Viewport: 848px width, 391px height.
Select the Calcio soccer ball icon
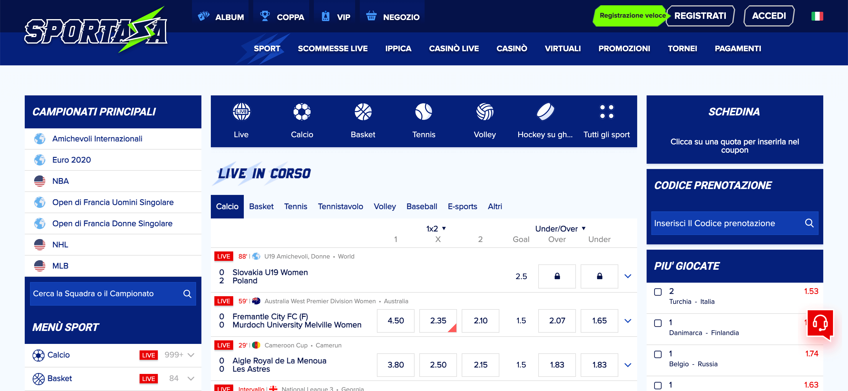pyautogui.click(x=302, y=112)
